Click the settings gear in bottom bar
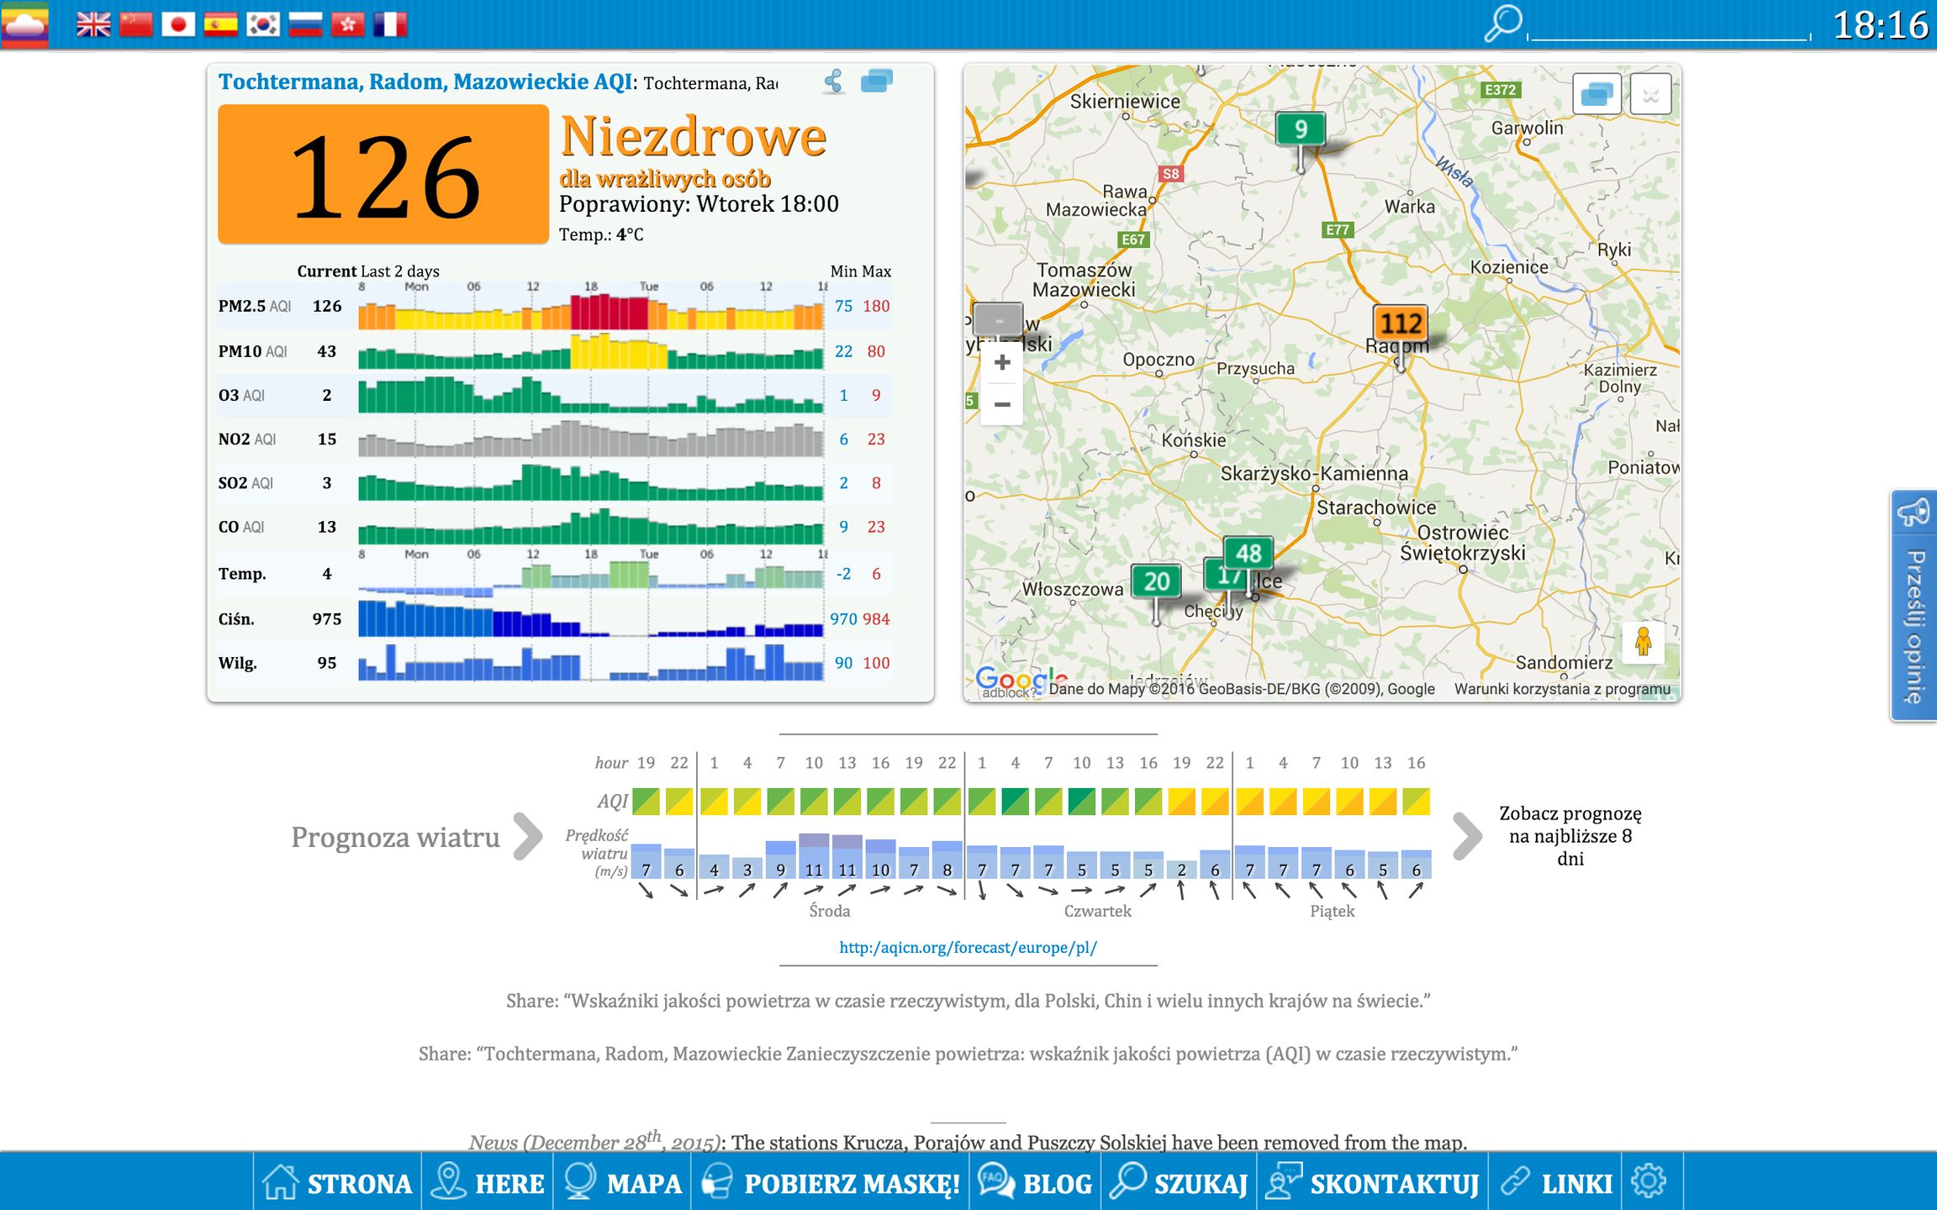The height and width of the screenshot is (1210, 1937). coord(1648,1181)
